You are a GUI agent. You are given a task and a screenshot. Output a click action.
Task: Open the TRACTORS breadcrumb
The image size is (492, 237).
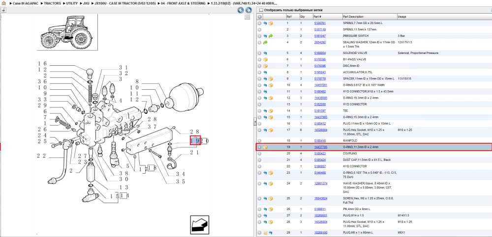(53, 3)
